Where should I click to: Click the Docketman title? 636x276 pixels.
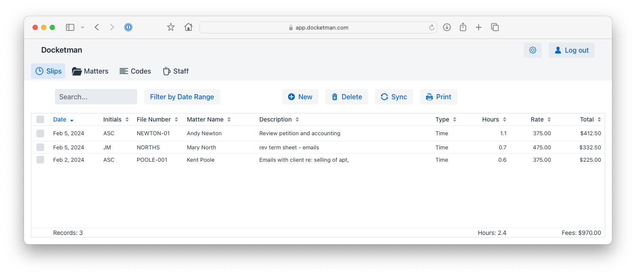click(x=62, y=50)
